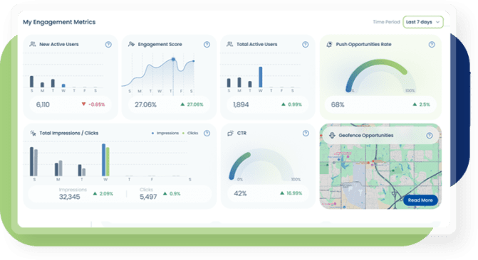The image size is (478, 260).
Task: Click the My Engagement Metrics heading
Action: pyautogui.click(x=59, y=22)
